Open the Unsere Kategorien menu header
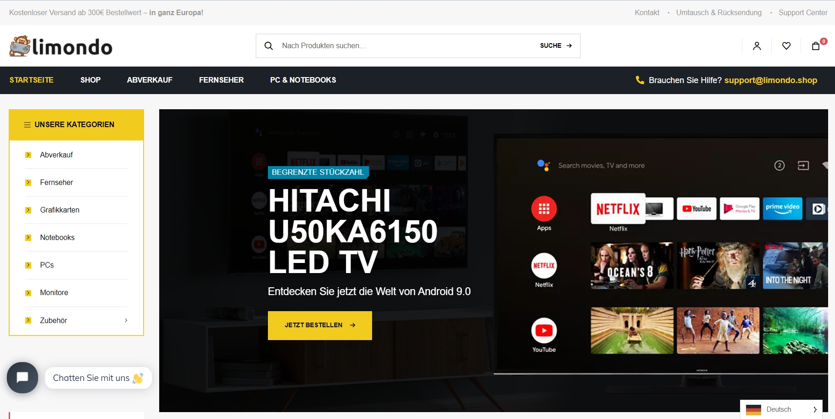The image size is (835, 419). [x=76, y=125]
